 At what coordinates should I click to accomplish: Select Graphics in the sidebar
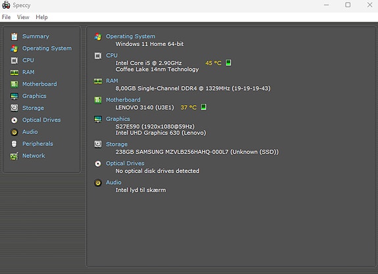click(x=34, y=96)
